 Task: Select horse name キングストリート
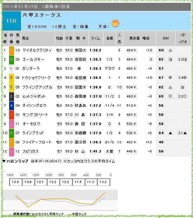click(x=35, y=115)
